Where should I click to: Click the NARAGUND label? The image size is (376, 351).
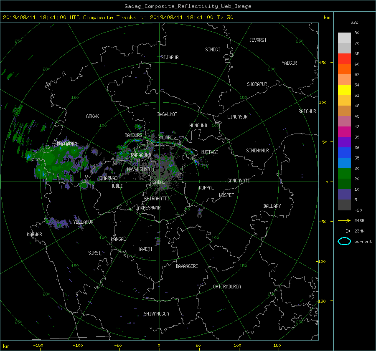point(141,155)
